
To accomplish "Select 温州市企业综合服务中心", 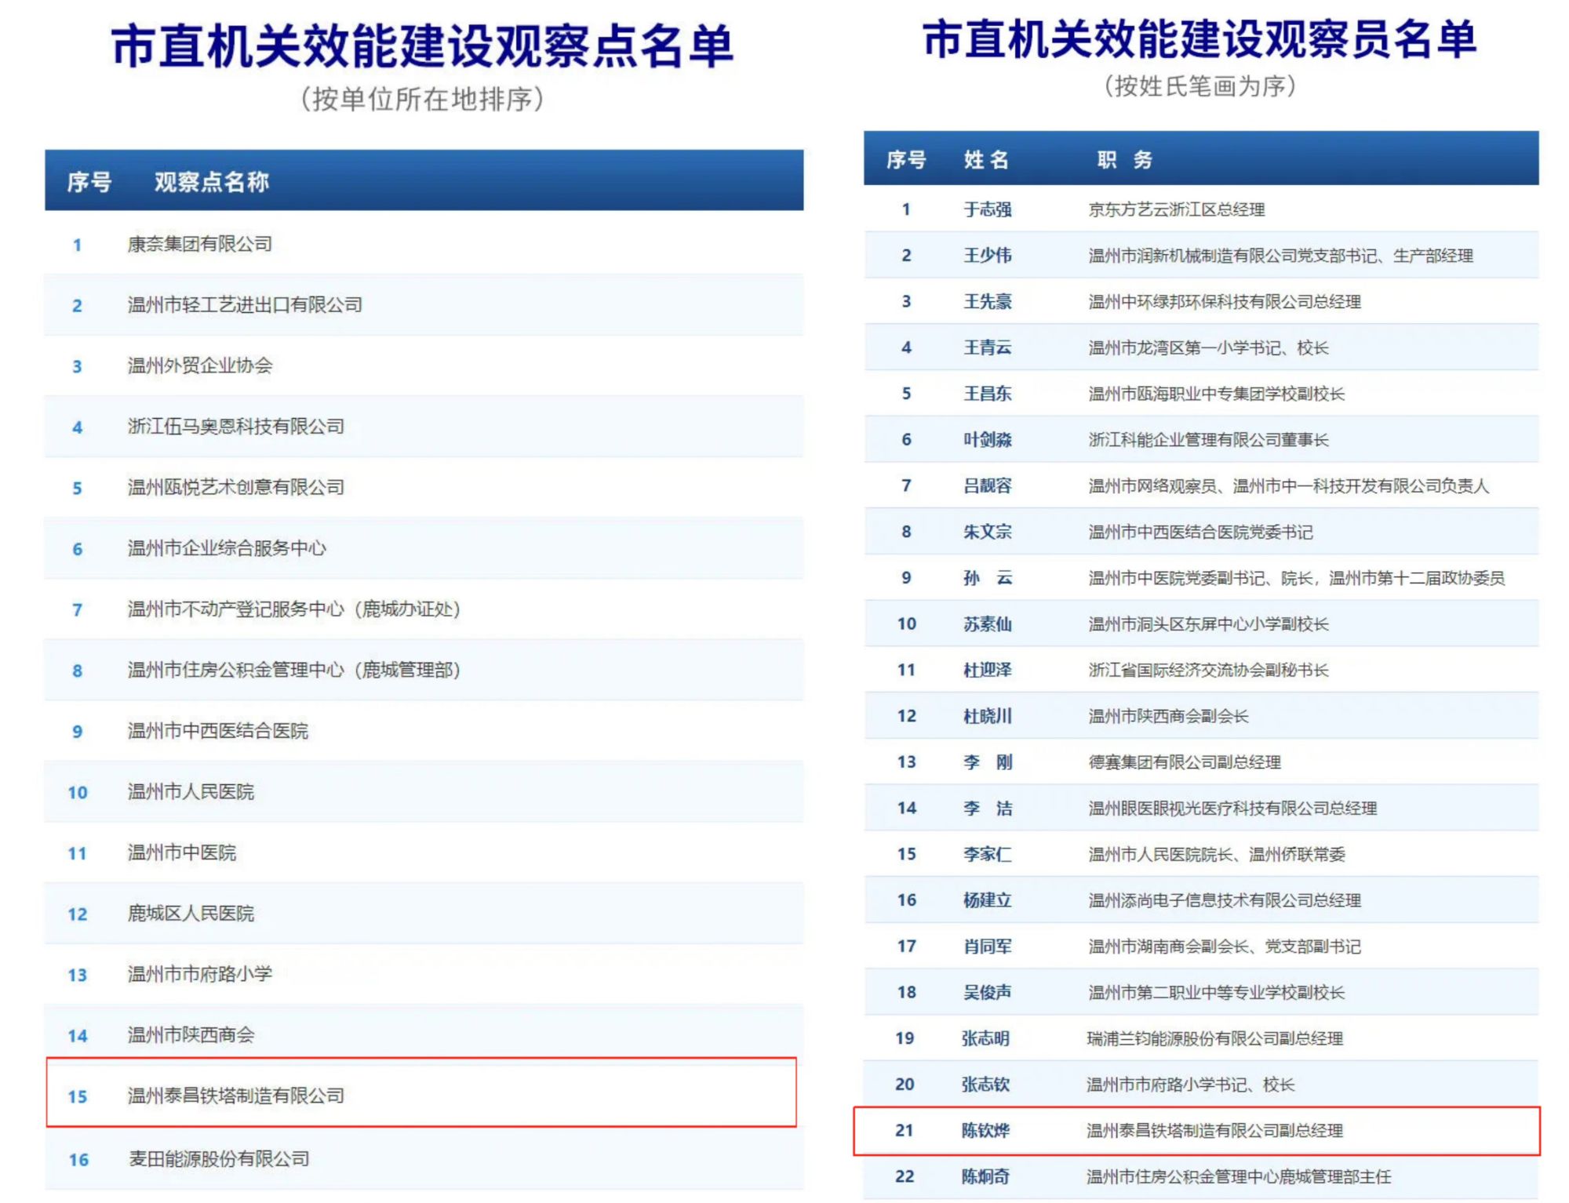I will click(x=424, y=548).
